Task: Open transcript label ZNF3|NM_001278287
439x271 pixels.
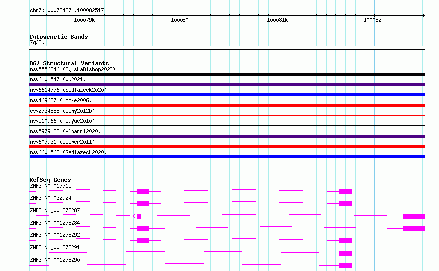Action: coord(55,210)
